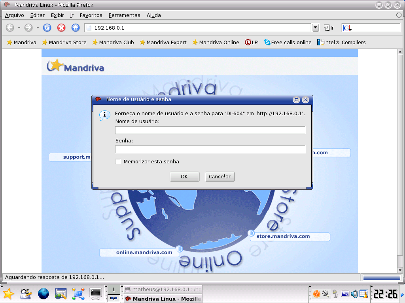Open the Mandriva Expert bookmark
405x303 pixels.
(163, 42)
